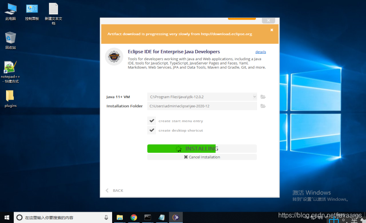This screenshot has height=223, width=366.
Task: Click the Eclipse IDE for Enterprise Java Developers title
Action: (174, 52)
